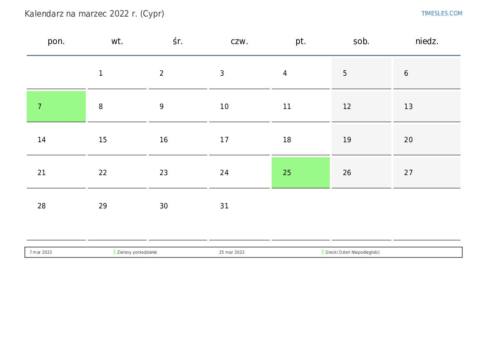
Task: Select day 31 in the calendar
Action: [239, 206]
